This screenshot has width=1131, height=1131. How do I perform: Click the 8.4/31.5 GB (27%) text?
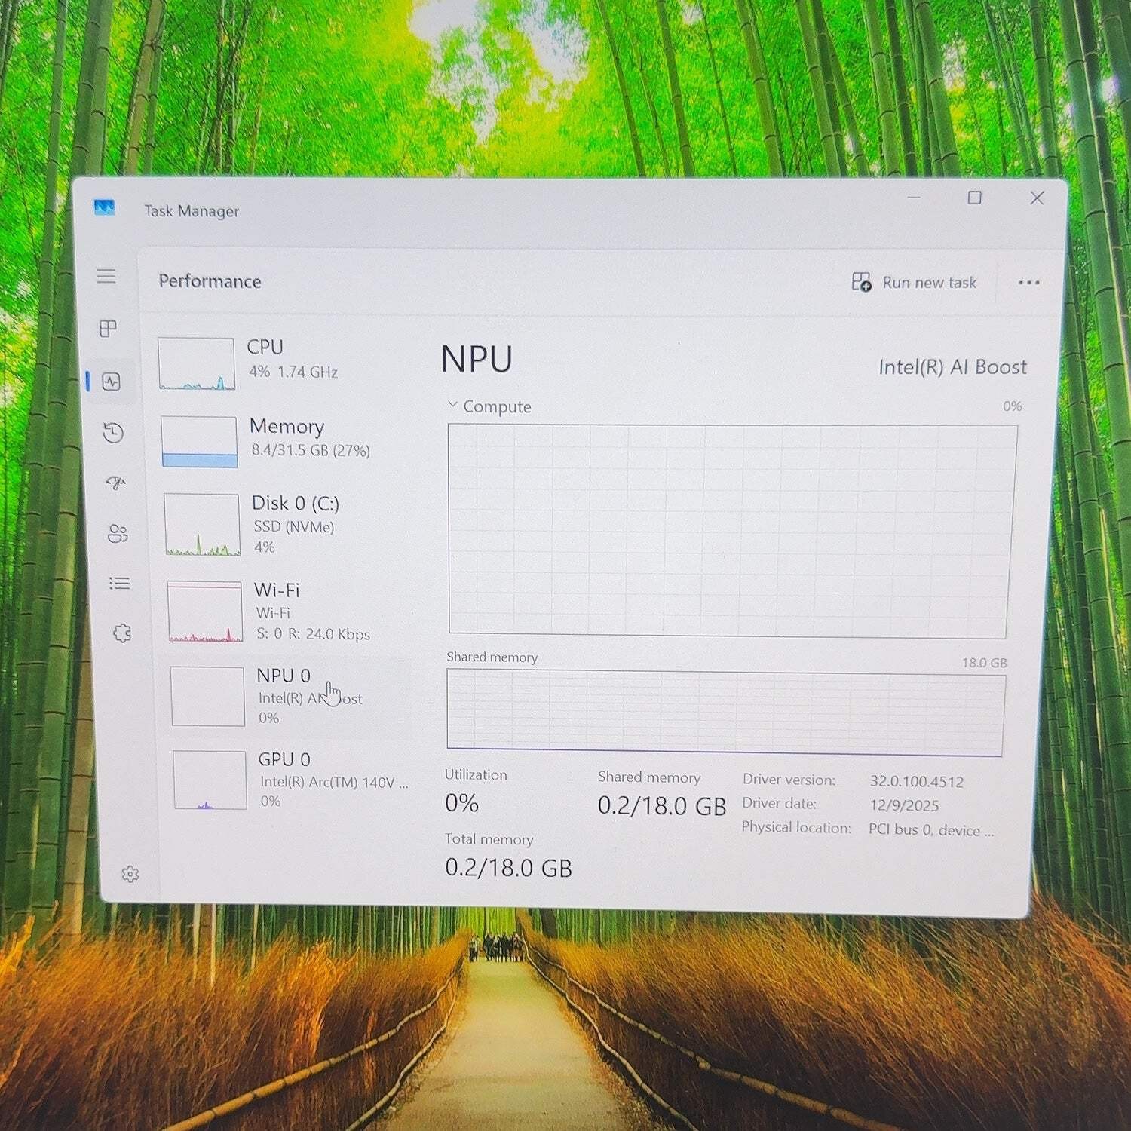coord(311,451)
